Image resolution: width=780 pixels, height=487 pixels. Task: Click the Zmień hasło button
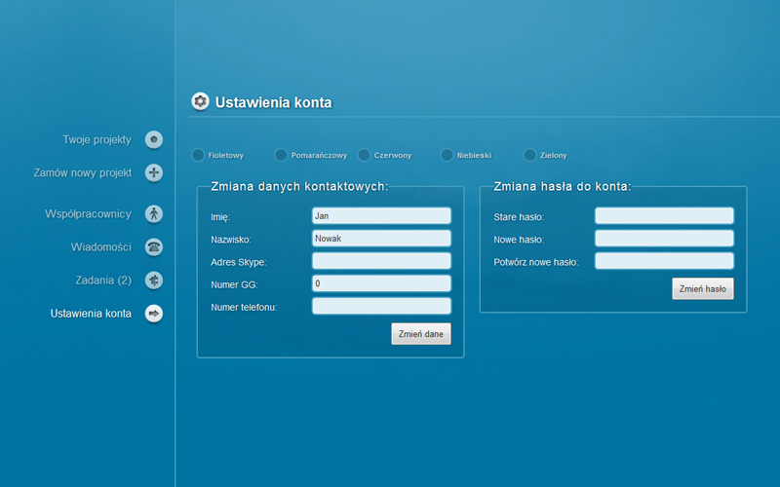tap(703, 288)
